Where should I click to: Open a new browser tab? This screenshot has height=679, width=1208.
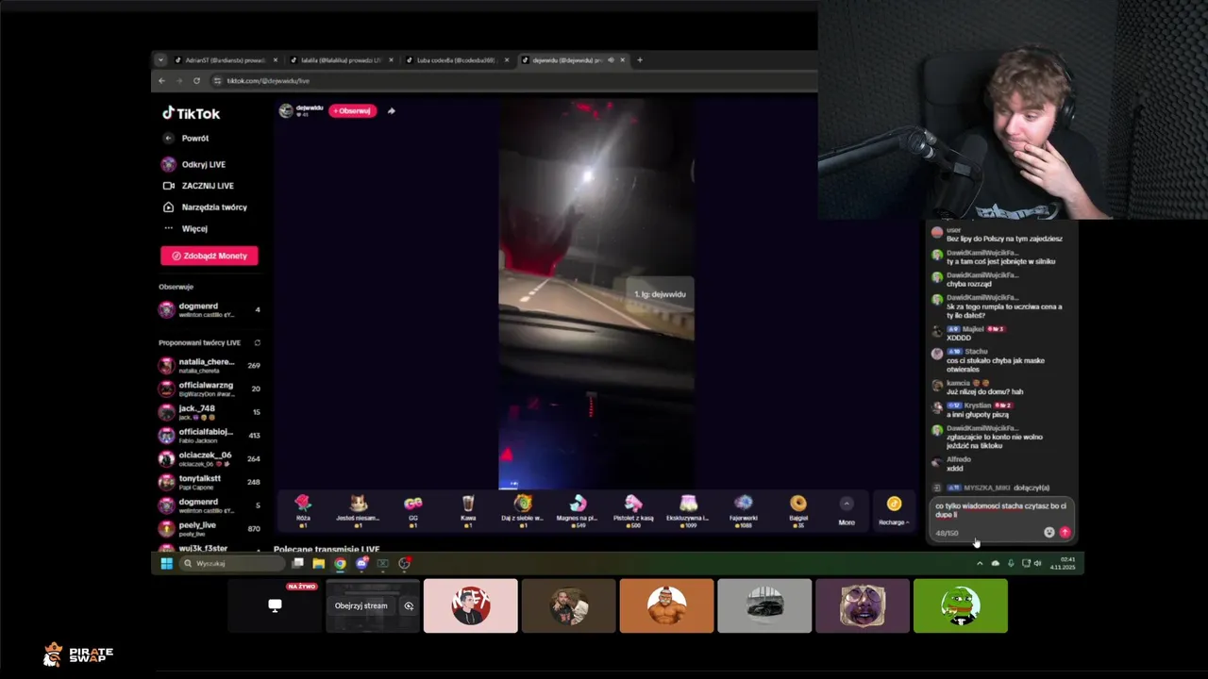pyautogui.click(x=640, y=60)
